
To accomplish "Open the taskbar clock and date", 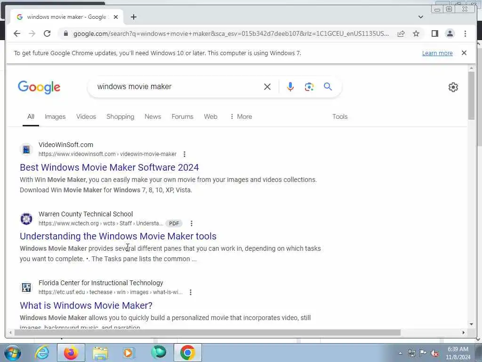I will tap(458, 353).
